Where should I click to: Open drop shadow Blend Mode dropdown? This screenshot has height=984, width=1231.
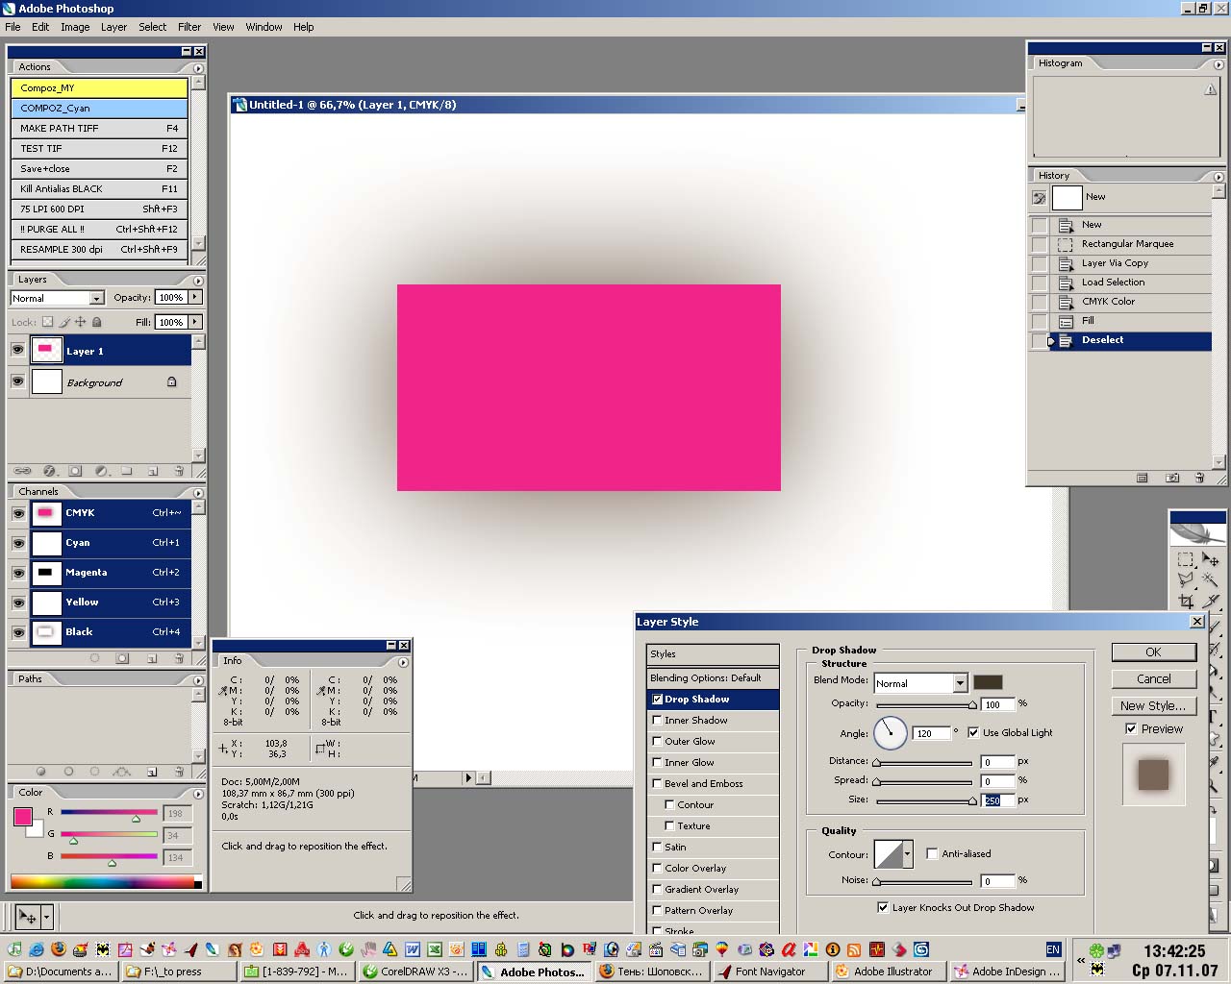(x=960, y=683)
